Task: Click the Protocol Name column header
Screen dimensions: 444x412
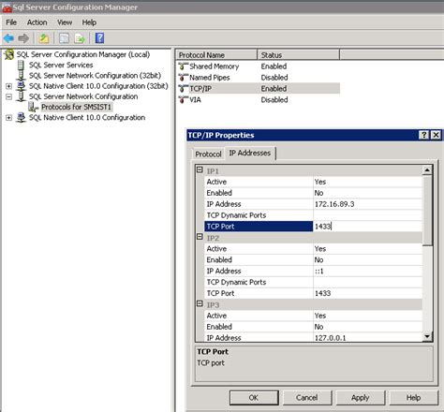Action: click(x=216, y=55)
